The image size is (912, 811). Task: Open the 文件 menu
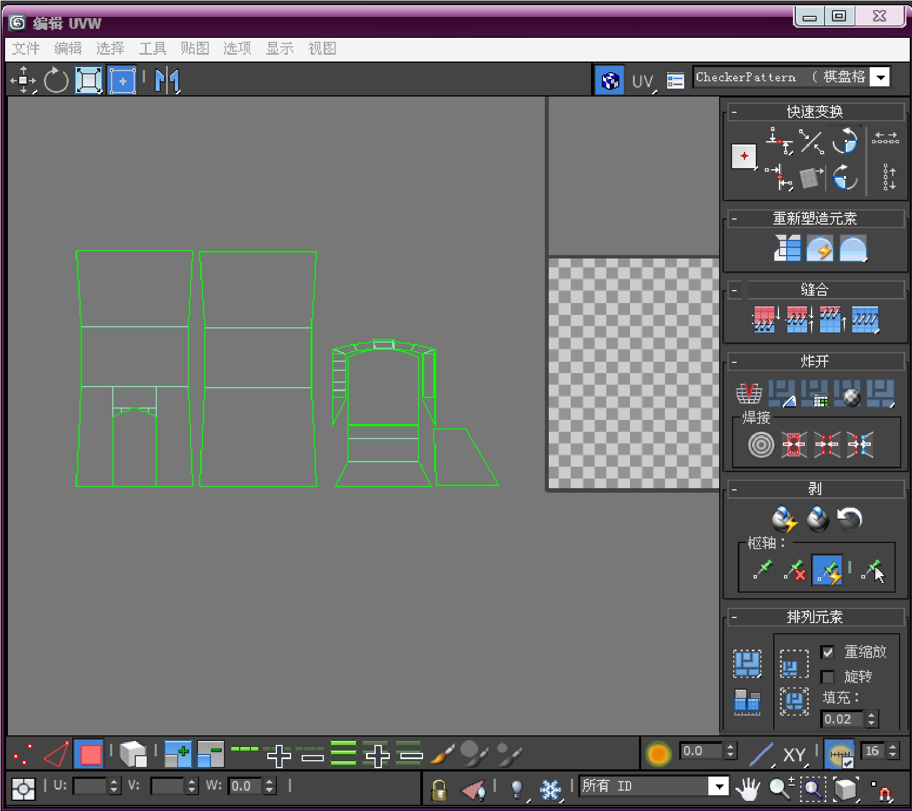tap(26, 49)
